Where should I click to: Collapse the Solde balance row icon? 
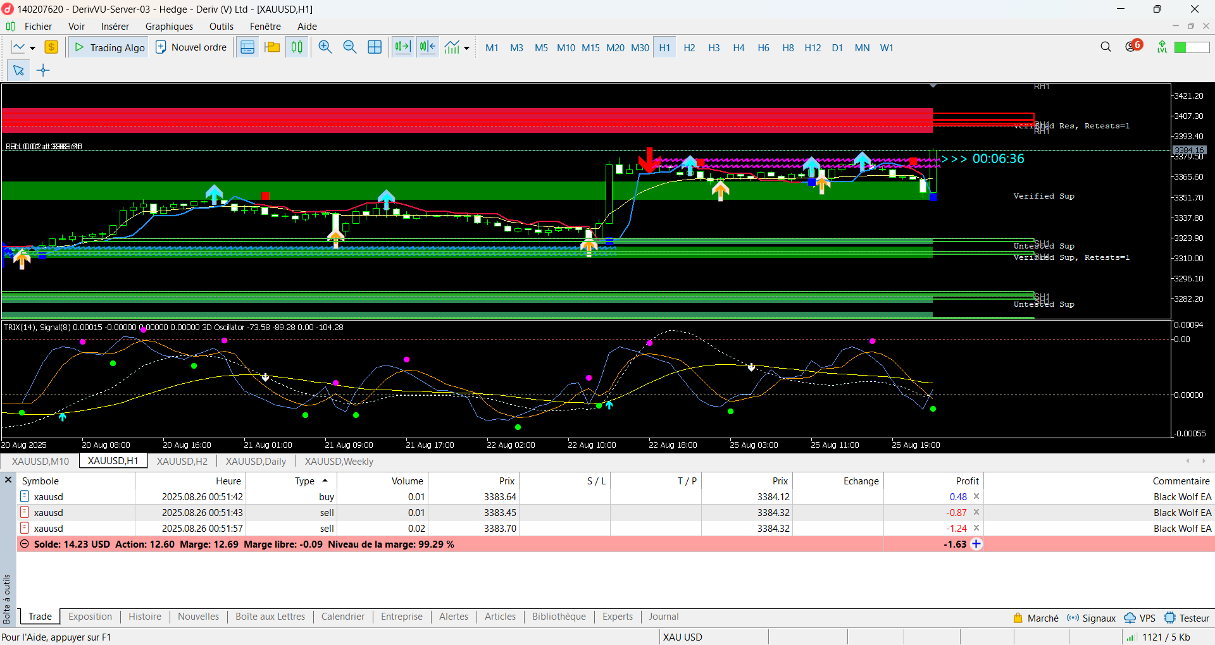coord(25,544)
